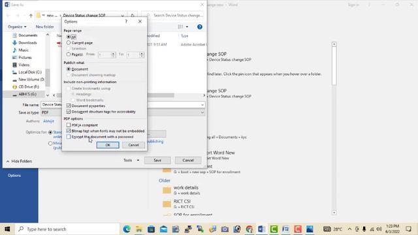Open the Save as type PDF dropdown

(x=202, y=112)
